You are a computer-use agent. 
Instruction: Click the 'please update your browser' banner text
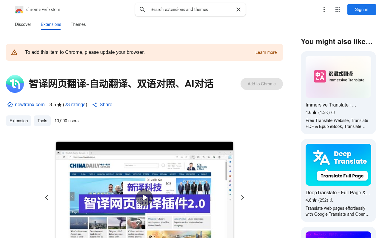(x=85, y=52)
